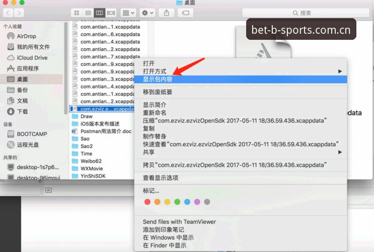This screenshot has height=252, width=374.
Task: Apply the yellow tag color
Action: pyautogui.click(x=167, y=202)
